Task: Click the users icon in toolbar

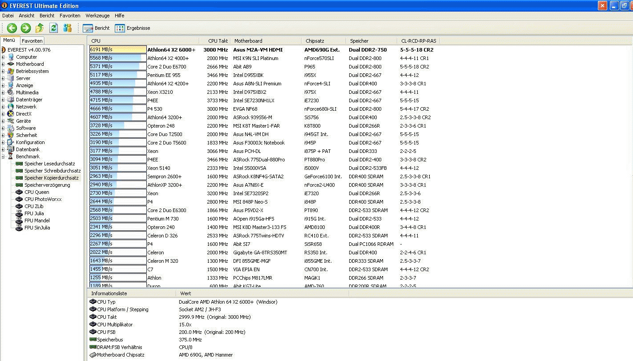Action: [68, 28]
